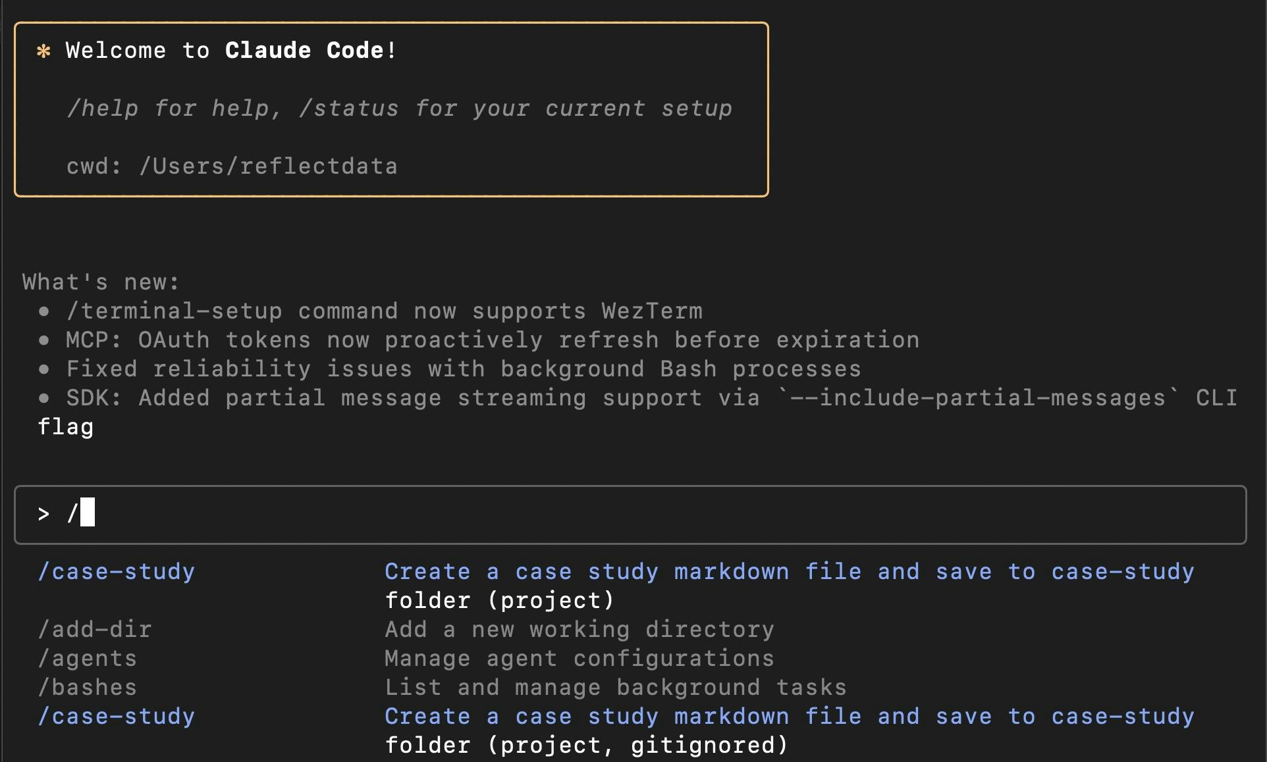Click the --include-partial-messages SDK release note
This screenshot has width=1267, height=762.
click(637, 412)
